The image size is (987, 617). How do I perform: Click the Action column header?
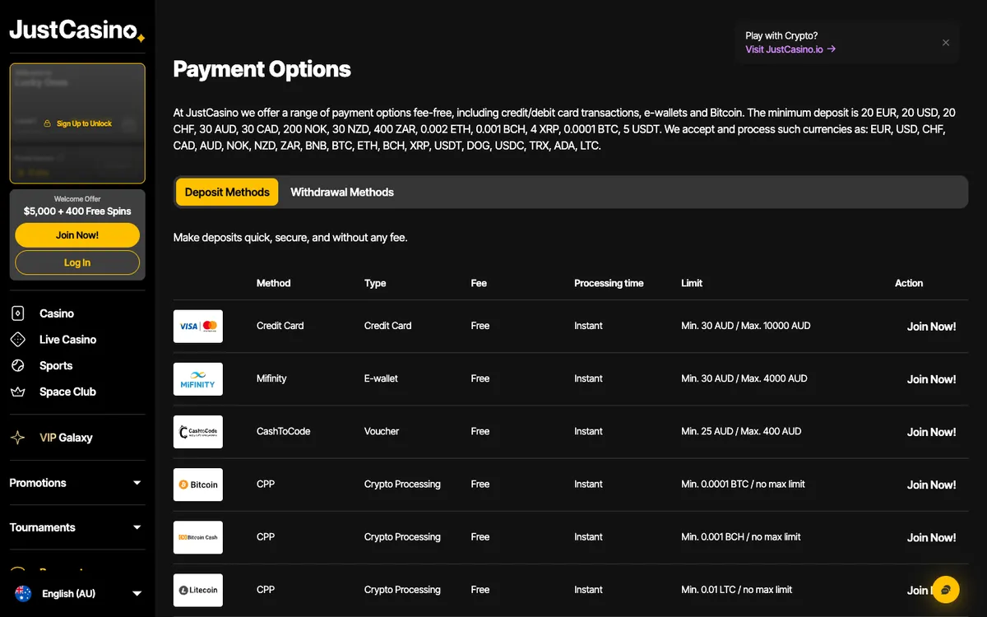909,283
